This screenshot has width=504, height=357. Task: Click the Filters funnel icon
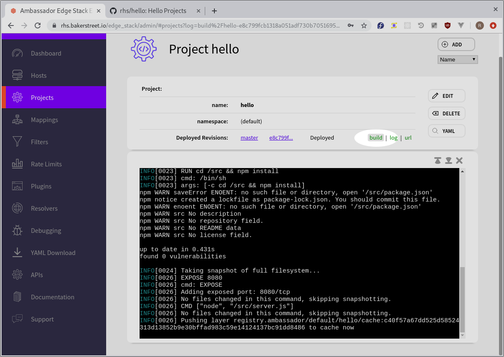click(17, 142)
